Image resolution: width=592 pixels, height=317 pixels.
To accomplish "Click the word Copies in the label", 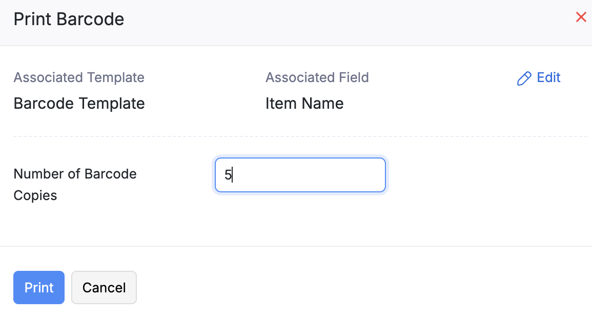I will click(35, 195).
